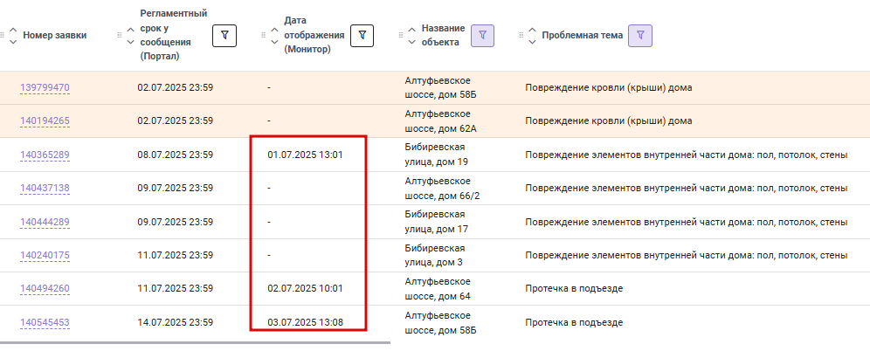
Task: Grab drag handle of Номер заявки column
Action: (2, 36)
